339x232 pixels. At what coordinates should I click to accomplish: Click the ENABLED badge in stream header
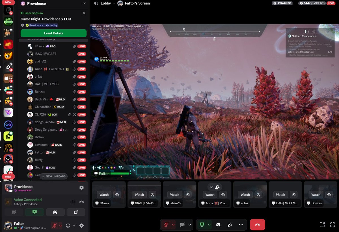click(x=282, y=3)
